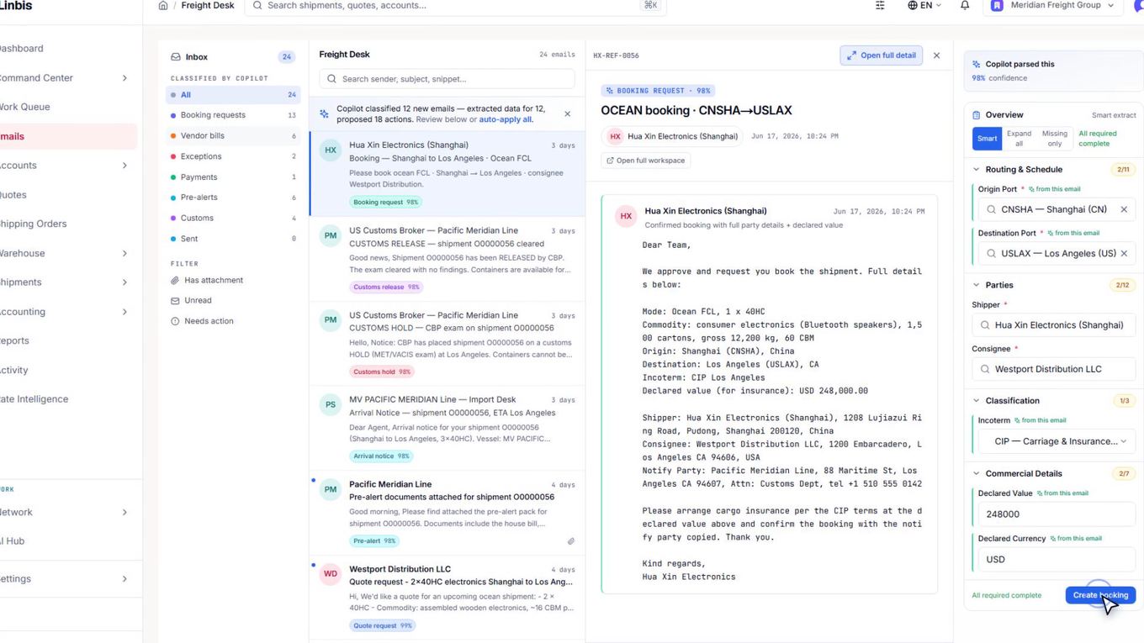Viewport: 1144px width, 643px height.
Task: Expand the Settings sidebar chevron
Action: pos(124,579)
